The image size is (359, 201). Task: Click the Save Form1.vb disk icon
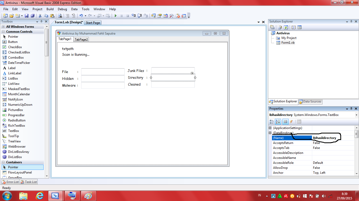(x=27, y=16)
